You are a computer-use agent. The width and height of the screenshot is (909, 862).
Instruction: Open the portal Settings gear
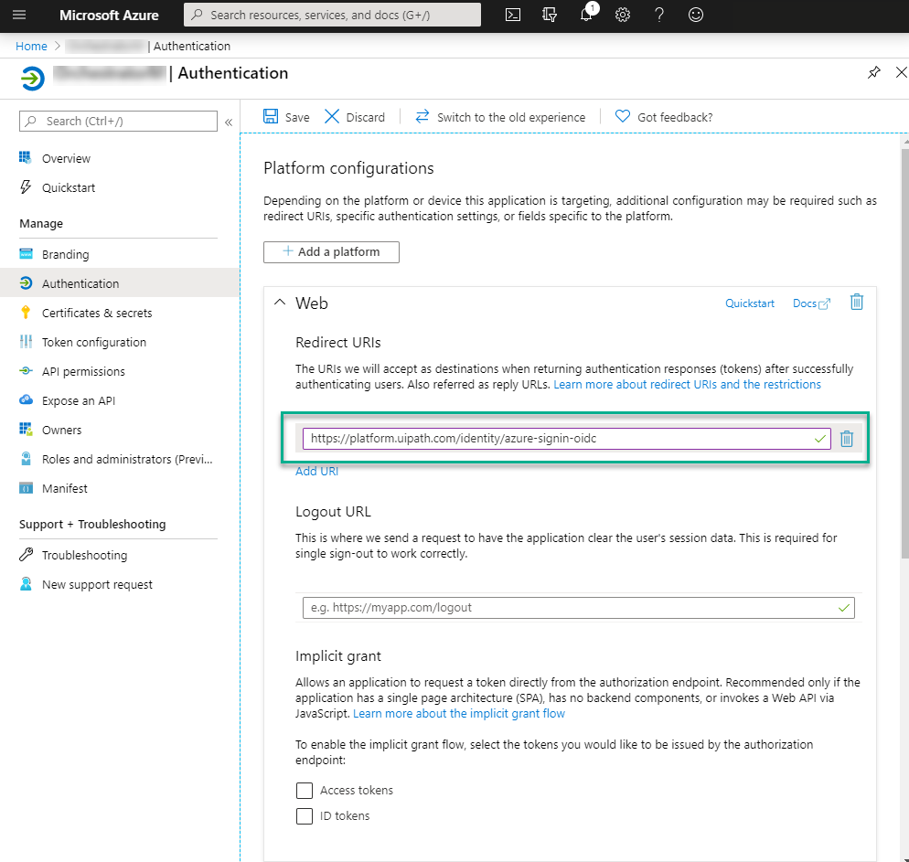[623, 15]
